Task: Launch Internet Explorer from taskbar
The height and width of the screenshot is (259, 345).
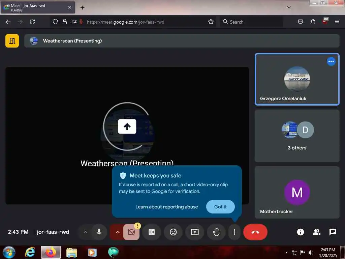Action: (x=30, y=252)
